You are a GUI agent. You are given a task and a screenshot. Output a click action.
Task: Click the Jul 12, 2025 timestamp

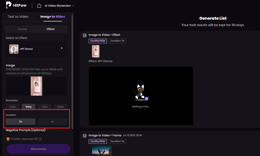click(x=132, y=135)
